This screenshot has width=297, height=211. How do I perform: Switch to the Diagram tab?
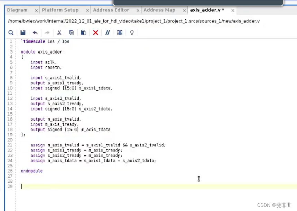click(x=17, y=10)
